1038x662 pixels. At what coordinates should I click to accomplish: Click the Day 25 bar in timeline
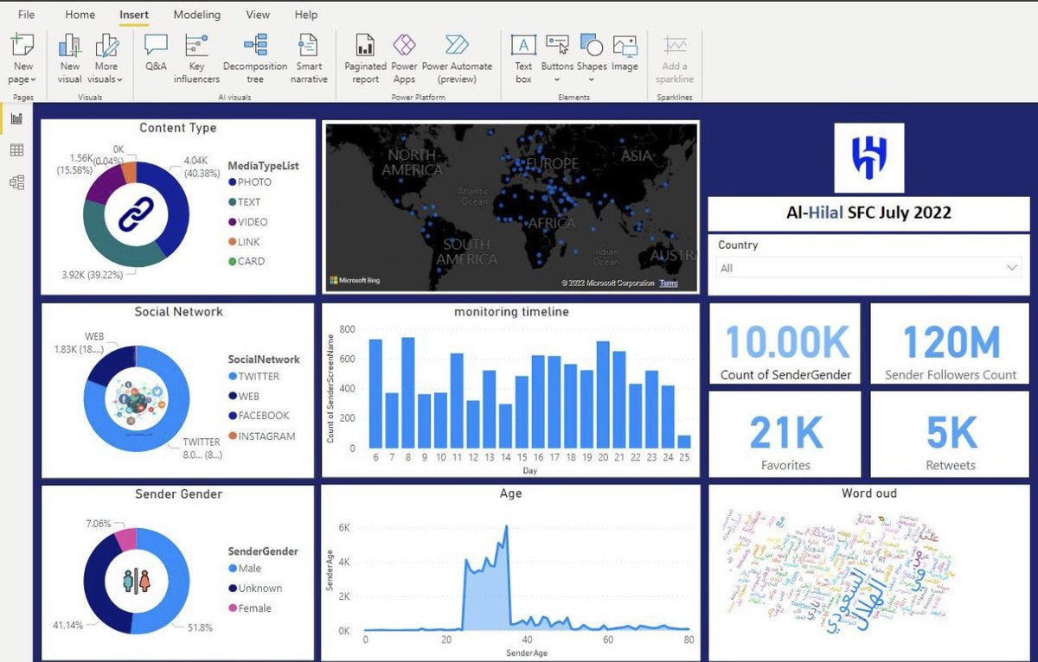point(684,442)
